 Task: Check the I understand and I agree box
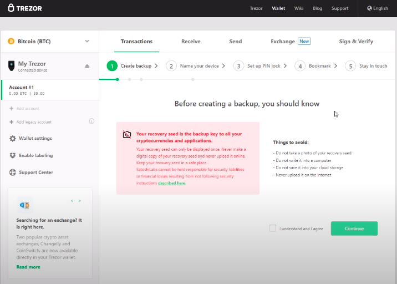click(273, 229)
